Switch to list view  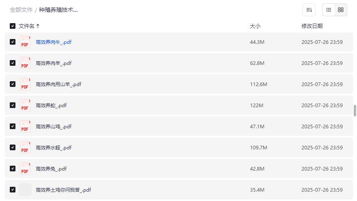(x=329, y=10)
